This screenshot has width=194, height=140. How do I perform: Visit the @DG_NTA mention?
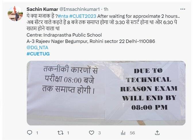pyautogui.click(x=37, y=48)
